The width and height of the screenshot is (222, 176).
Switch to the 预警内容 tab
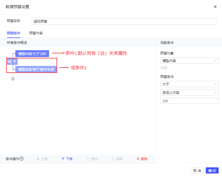pyautogui.click(x=36, y=33)
